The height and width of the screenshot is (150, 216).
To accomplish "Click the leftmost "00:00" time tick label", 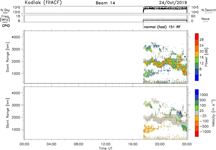I will click(x=24, y=144).
